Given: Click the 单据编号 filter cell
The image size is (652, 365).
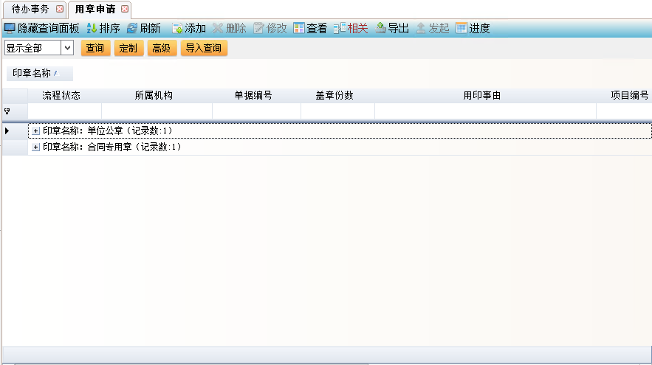Looking at the screenshot, I should pyautogui.click(x=256, y=111).
